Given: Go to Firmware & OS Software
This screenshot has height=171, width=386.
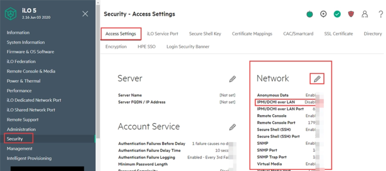Looking at the screenshot, I should pos(30,52).
